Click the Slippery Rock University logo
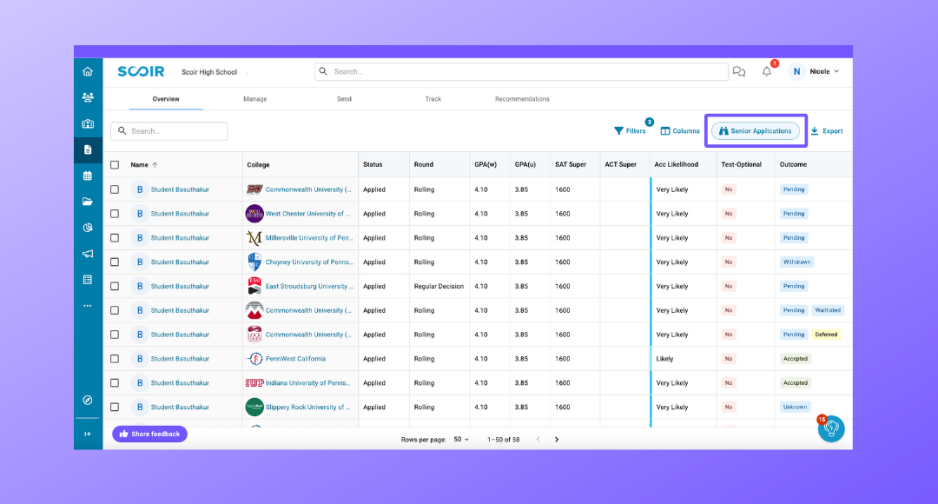 [x=254, y=407]
